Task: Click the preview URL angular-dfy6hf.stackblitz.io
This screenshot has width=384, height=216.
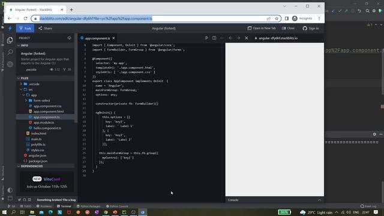Action: pos(278,38)
